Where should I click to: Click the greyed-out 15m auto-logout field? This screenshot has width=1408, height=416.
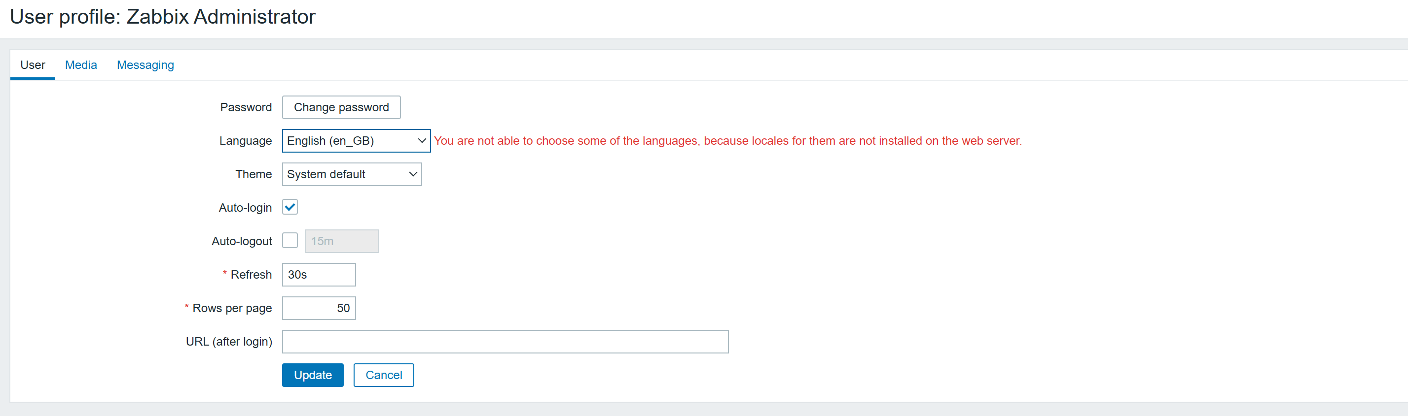pyautogui.click(x=341, y=241)
